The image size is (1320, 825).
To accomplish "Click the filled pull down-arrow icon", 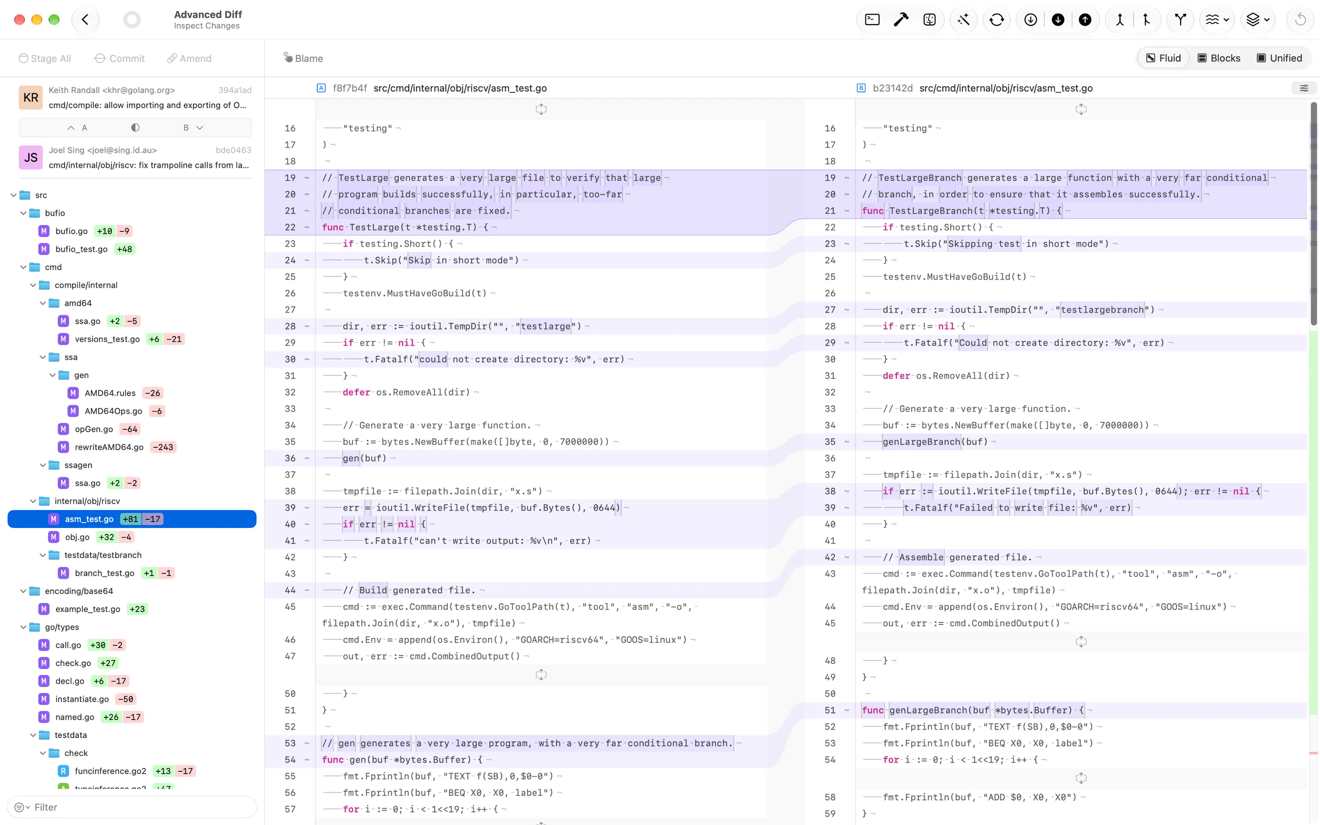I will point(1058,20).
